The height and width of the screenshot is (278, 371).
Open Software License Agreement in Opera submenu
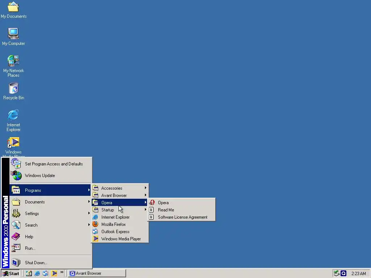click(182, 217)
